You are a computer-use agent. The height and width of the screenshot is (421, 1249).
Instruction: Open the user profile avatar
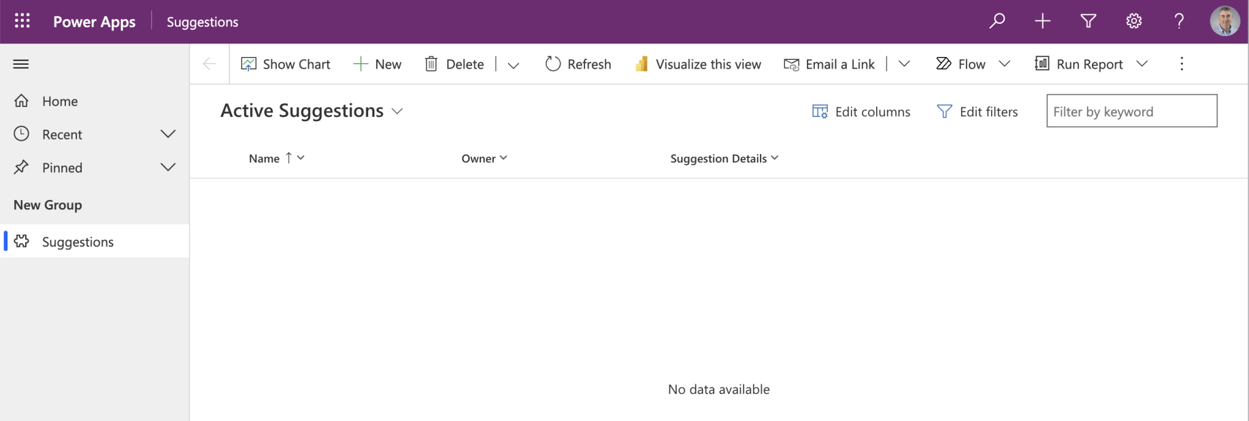pyautogui.click(x=1225, y=21)
